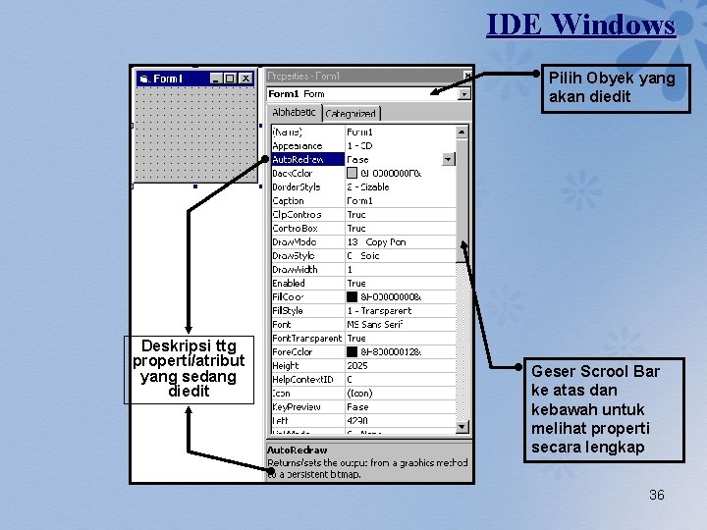
Task: Click the BorderStyle value 2 - Sizable
Action: [401, 187]
